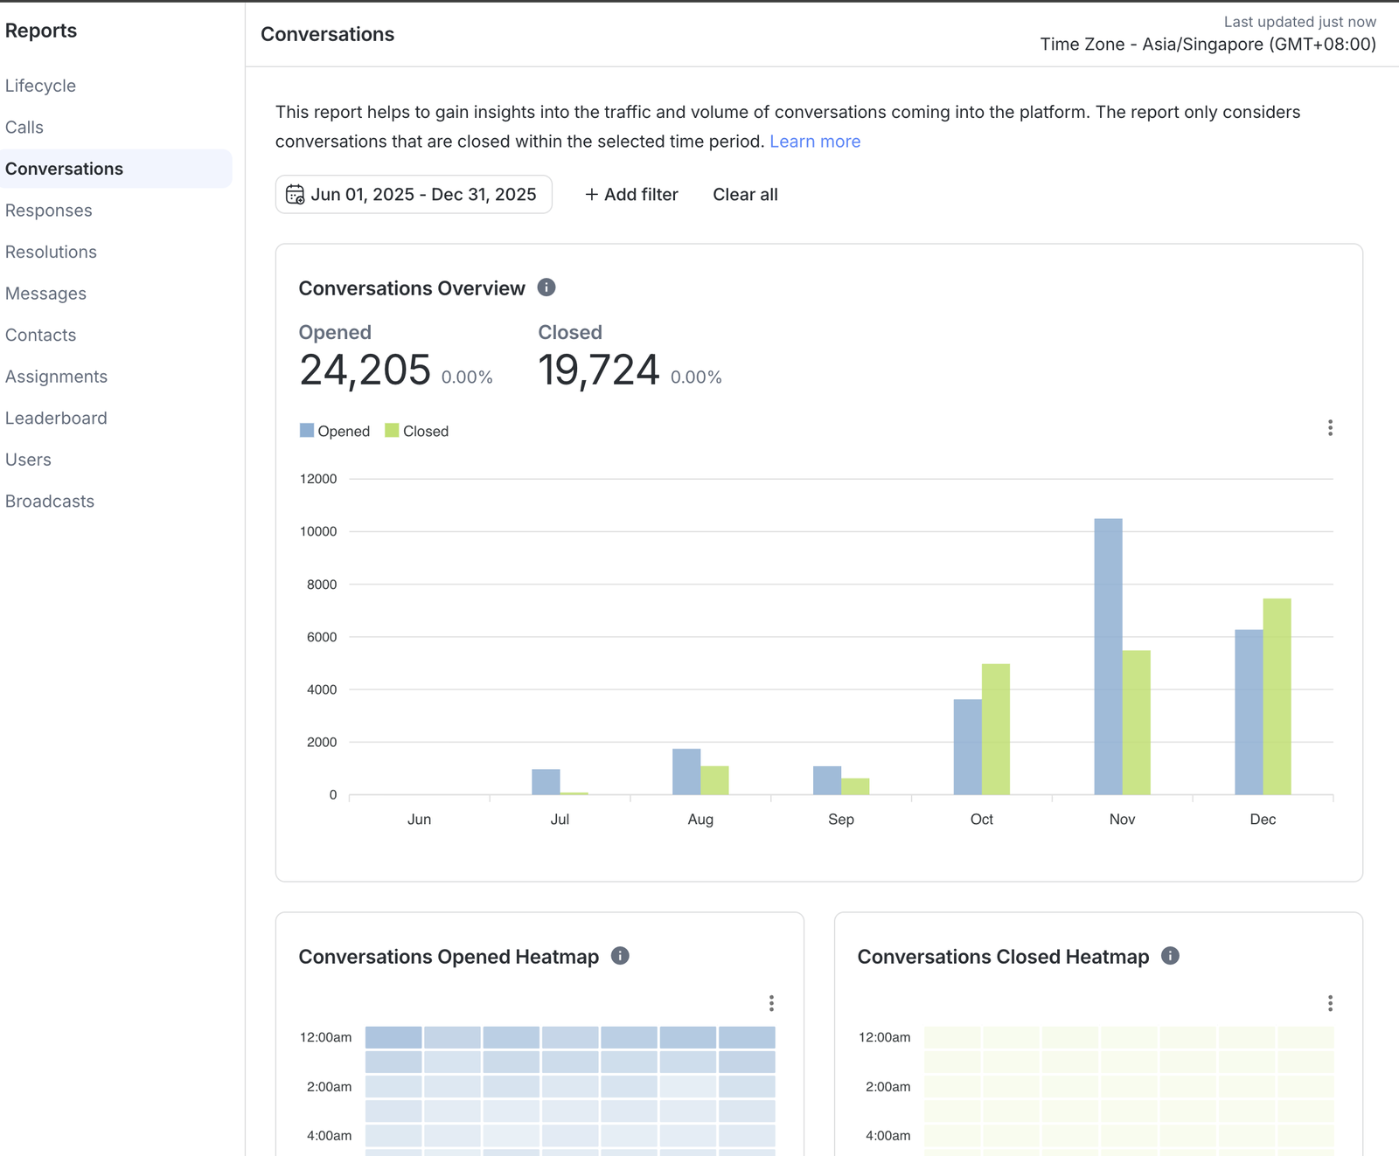Open the Opened Heatmap three-dot menu
Screen dimensions: 1399x1156
tap(771, 1003)
